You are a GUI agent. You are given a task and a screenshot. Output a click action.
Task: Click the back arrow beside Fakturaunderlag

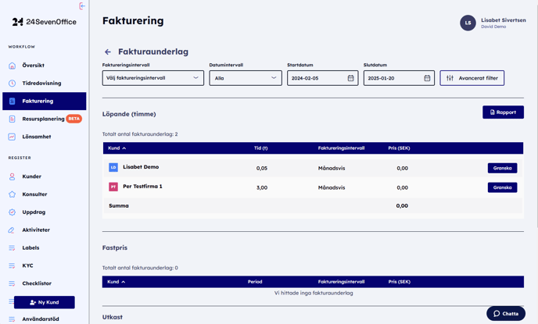pos(108,52)
